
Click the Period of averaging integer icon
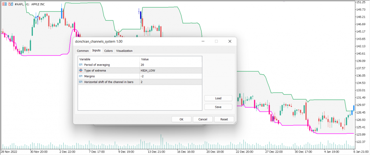click(81, 65)
